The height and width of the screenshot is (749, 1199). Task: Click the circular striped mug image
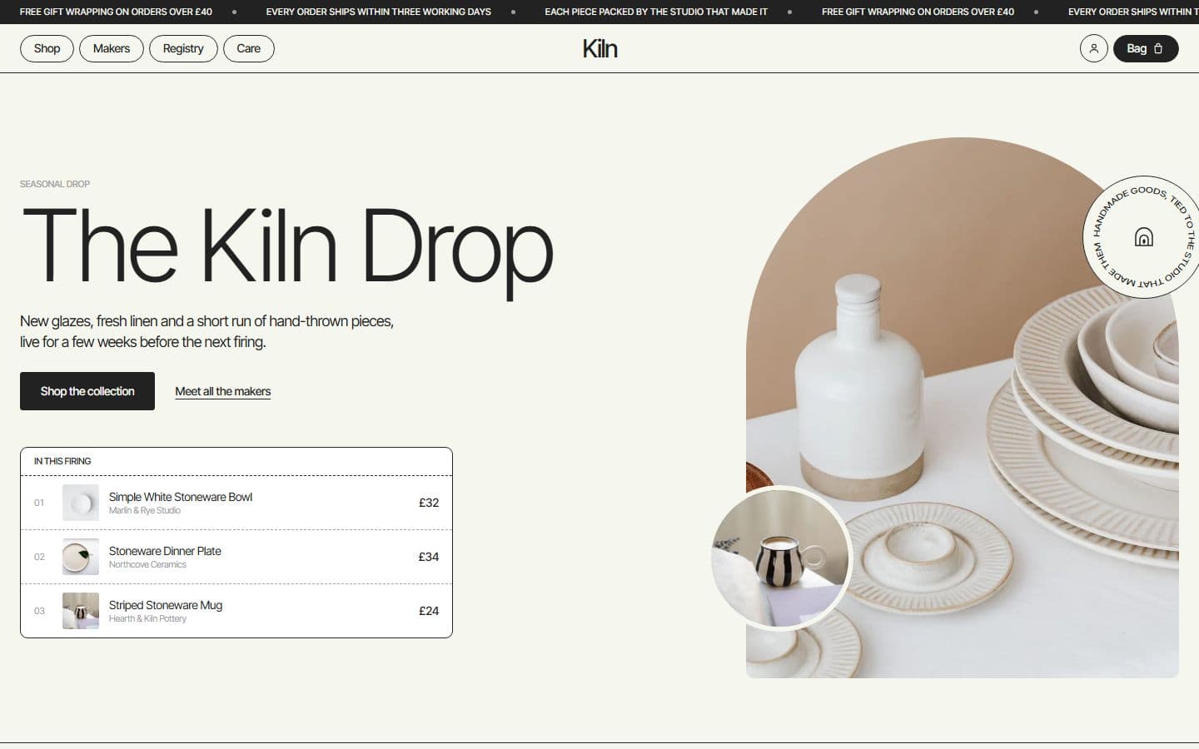pyautogui.click(x=781, y=558)
